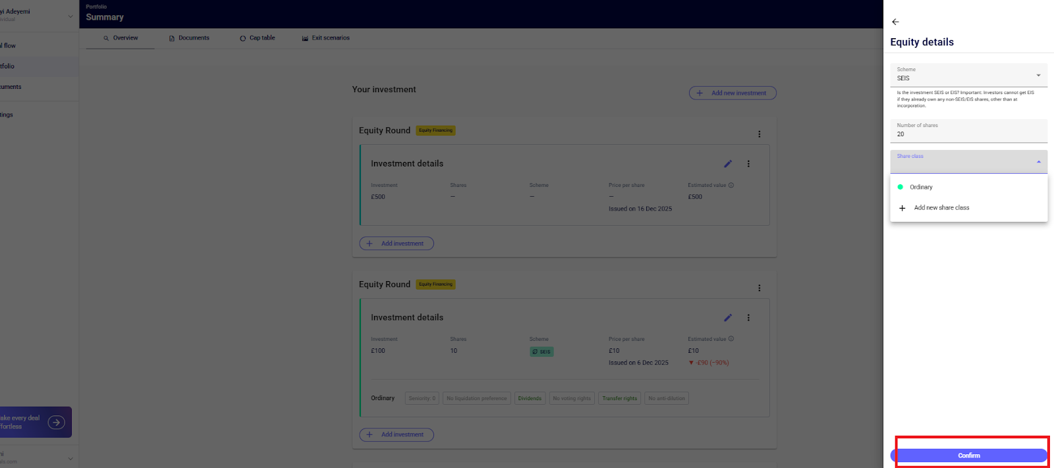This screenshot has height=468, width=1054.
Task: Choose Add new share class option
Action: tap(941, 208)
